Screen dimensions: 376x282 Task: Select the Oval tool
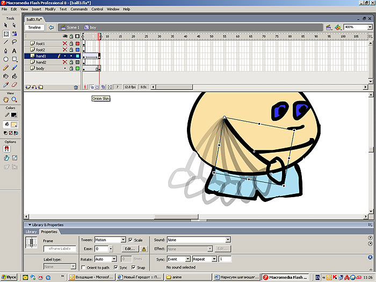[x=6, y=59]
